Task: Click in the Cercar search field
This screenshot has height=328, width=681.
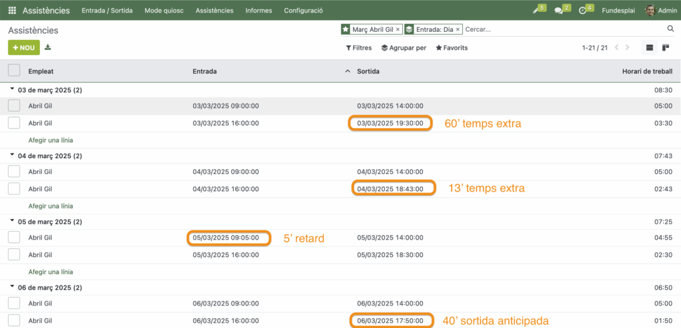Action: (562, 30)
